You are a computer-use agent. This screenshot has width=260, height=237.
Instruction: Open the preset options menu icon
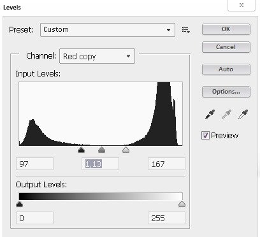[186, 30]
